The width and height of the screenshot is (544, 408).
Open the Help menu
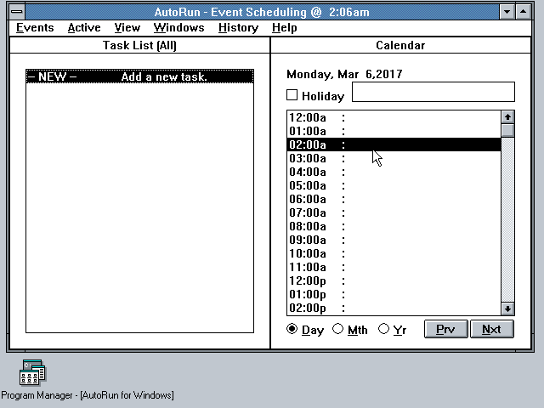coord(285,28)
